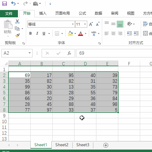Cut selection with the scissors icon
This screenshot has height=152, width=152.
(17, 22)
